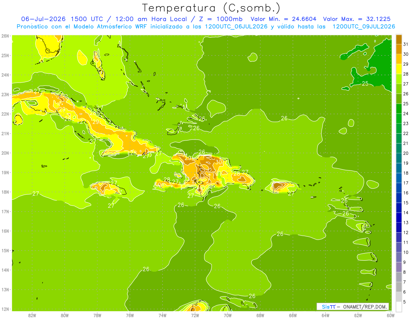The height and width of the screenshot is (320, 415).
Task: Click the "1200UTC_09JUL2026" valid-until time text
Action: [x=364, y=27]
